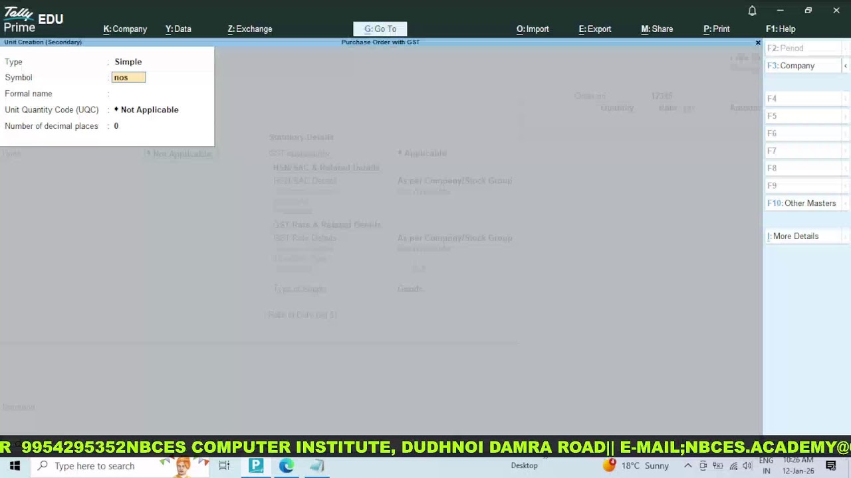Open the O: Import menu

coord(533,29)
